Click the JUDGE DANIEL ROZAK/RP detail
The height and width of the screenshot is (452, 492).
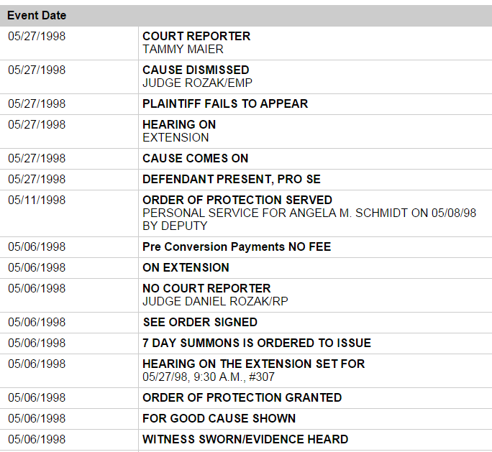pyautogui.click(x=215, y=301)
